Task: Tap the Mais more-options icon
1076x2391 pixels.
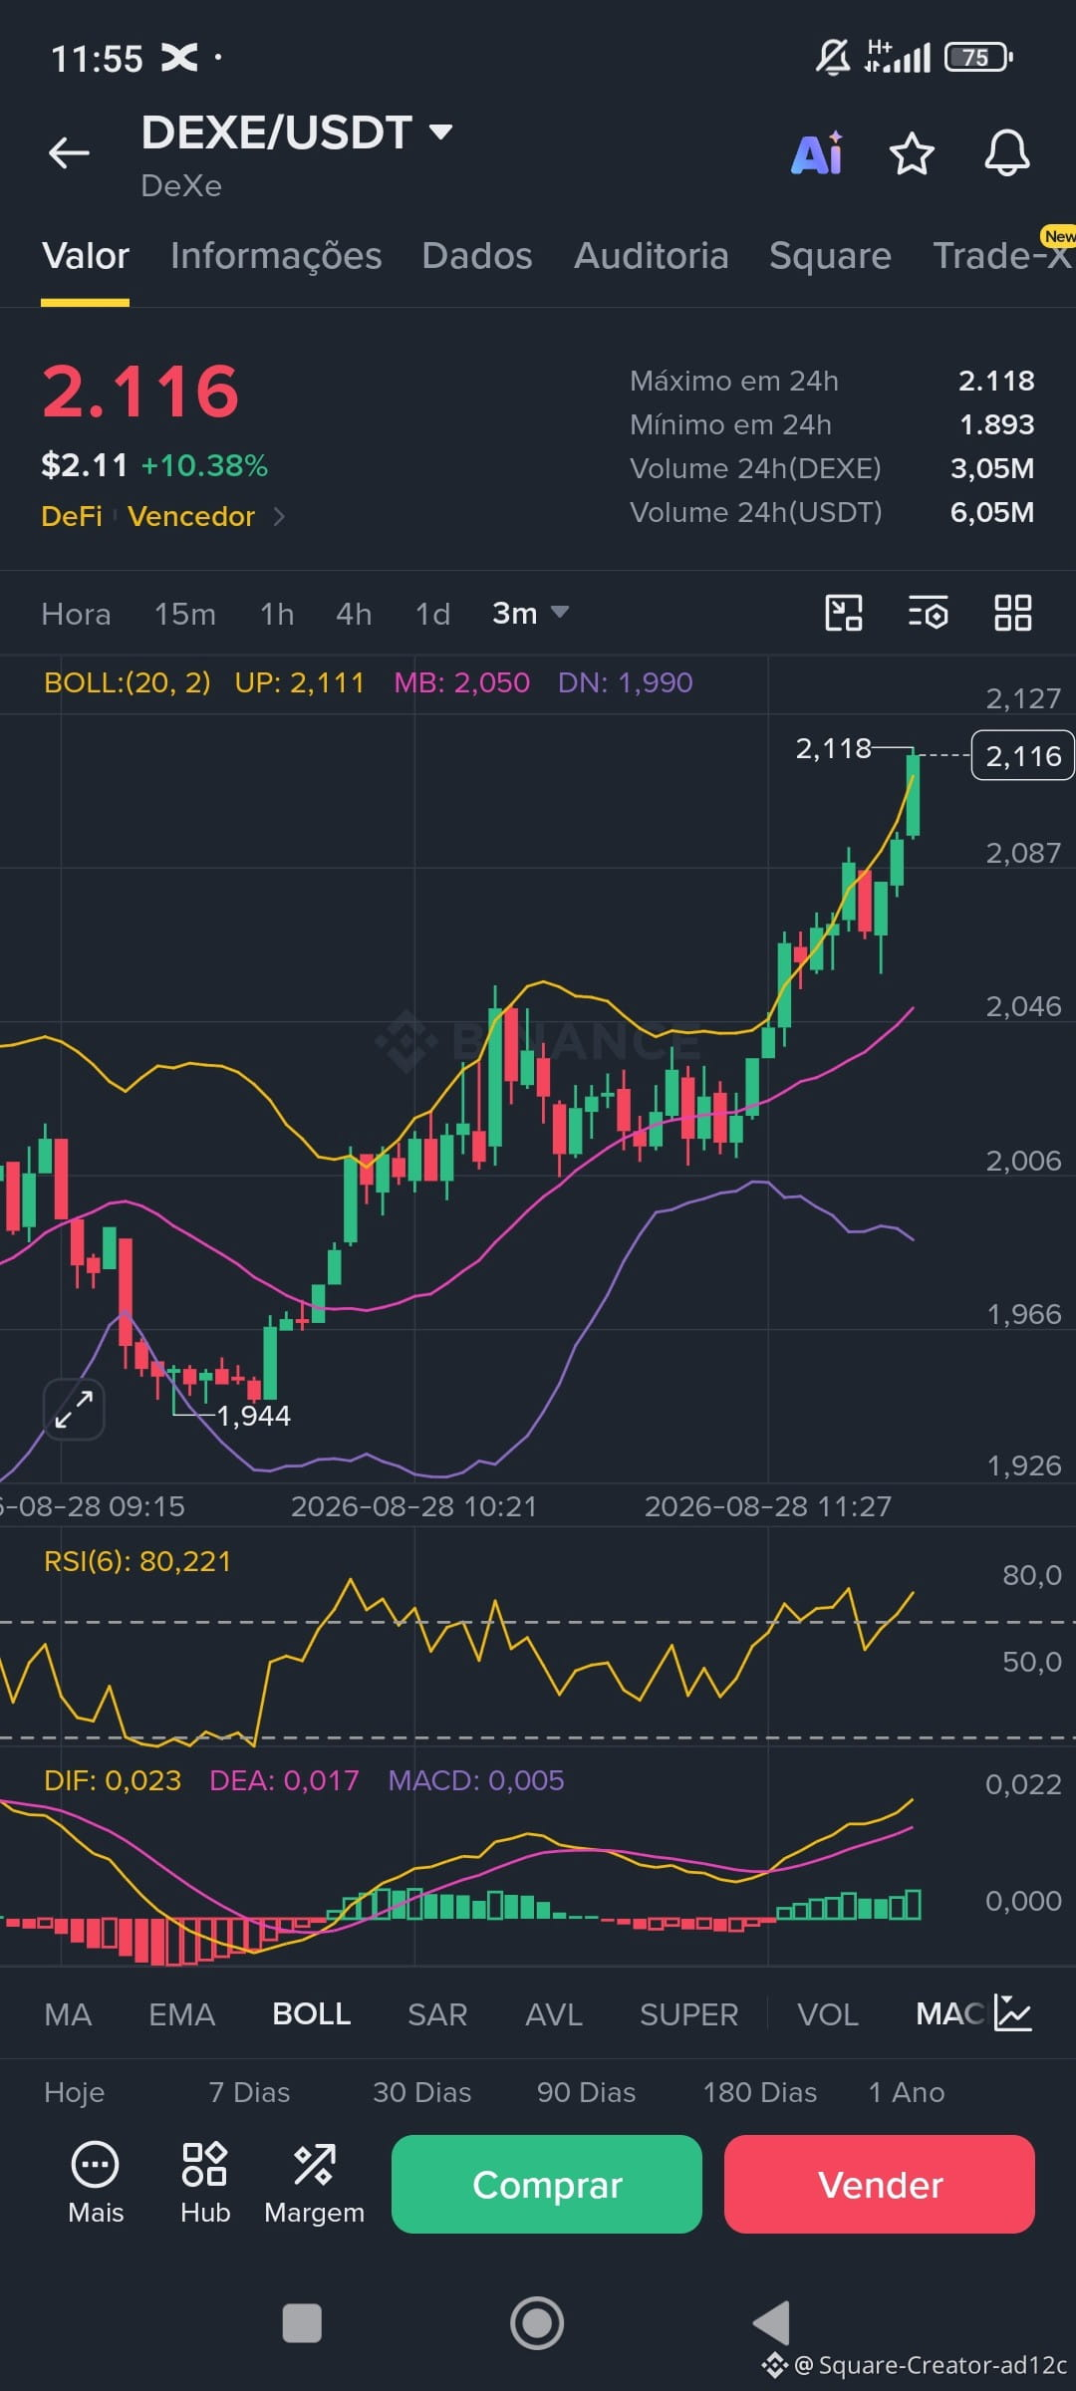Action: [x=96, y=2182]
